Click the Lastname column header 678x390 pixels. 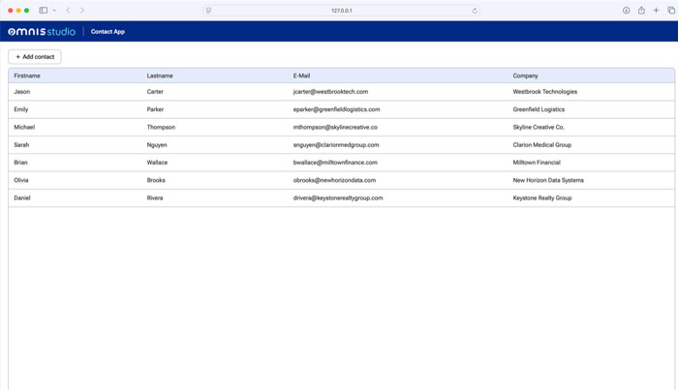(x=160, y=75)
